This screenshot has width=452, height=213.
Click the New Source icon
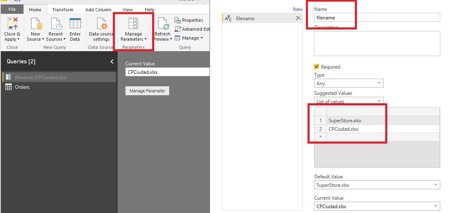tap(36, 23)
